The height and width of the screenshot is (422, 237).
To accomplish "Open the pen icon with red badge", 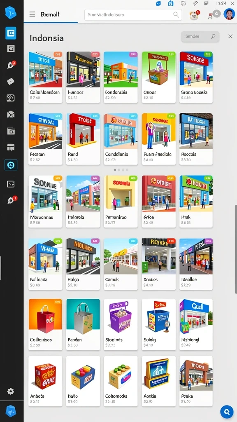I will click(x=11, y=65).
